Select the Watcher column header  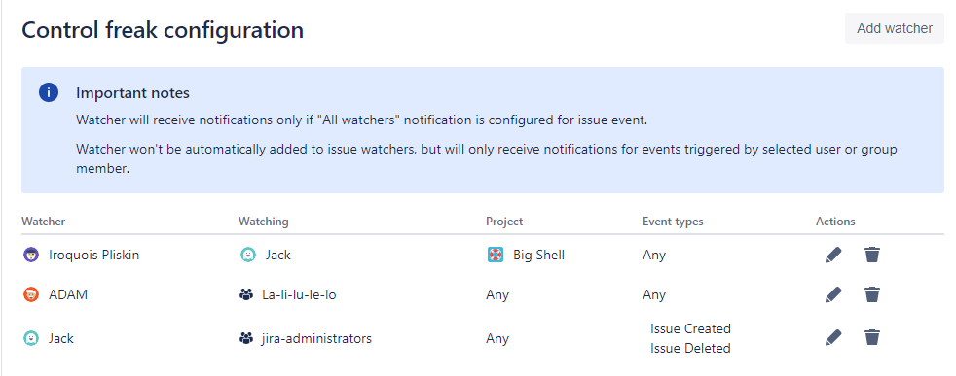pyautogui.click(x=43, y=222)
